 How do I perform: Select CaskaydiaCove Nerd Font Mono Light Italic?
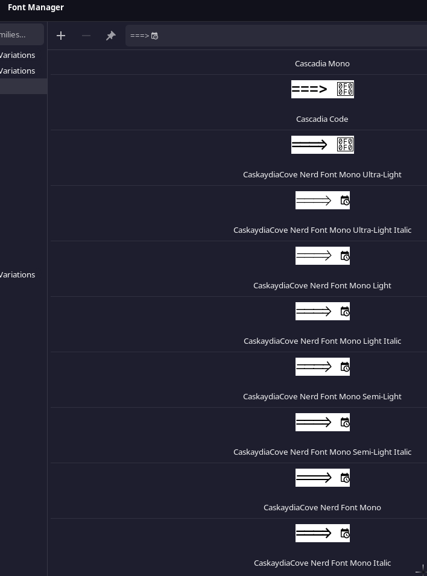pos(322,341)
